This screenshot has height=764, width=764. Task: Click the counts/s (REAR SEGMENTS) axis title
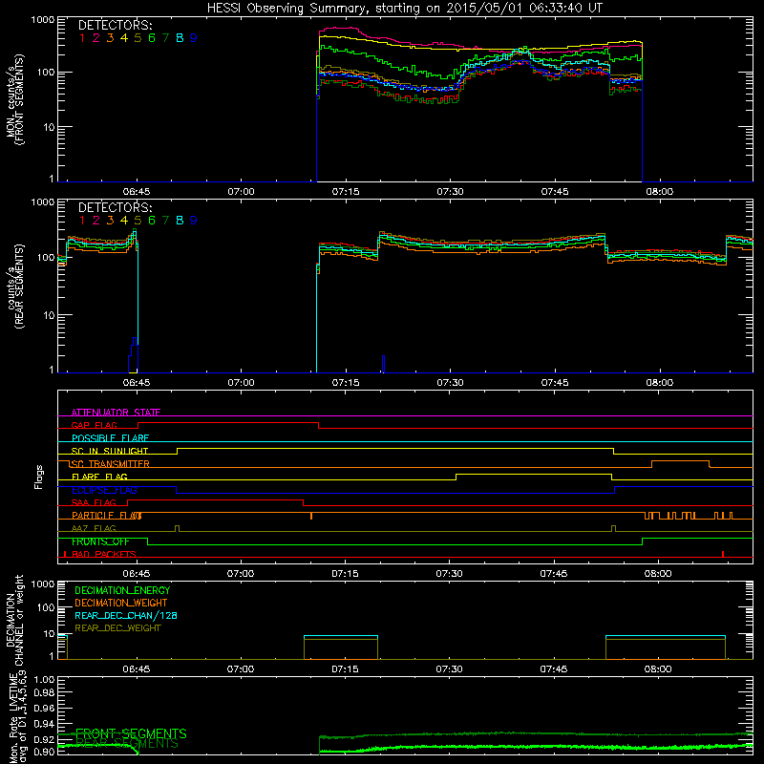coord(14,286)
